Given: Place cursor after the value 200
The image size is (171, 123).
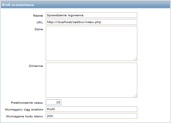Looking at the screenshot, I should pyautogui.click(x=53, y=116).
